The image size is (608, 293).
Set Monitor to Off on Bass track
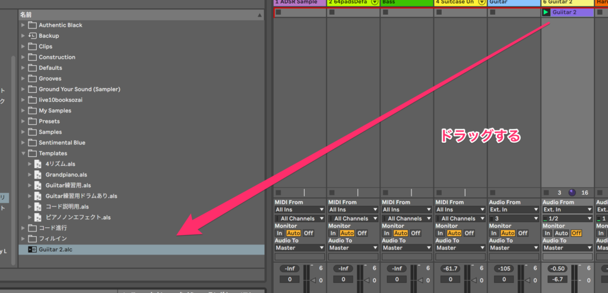click(x=416, y=233)
